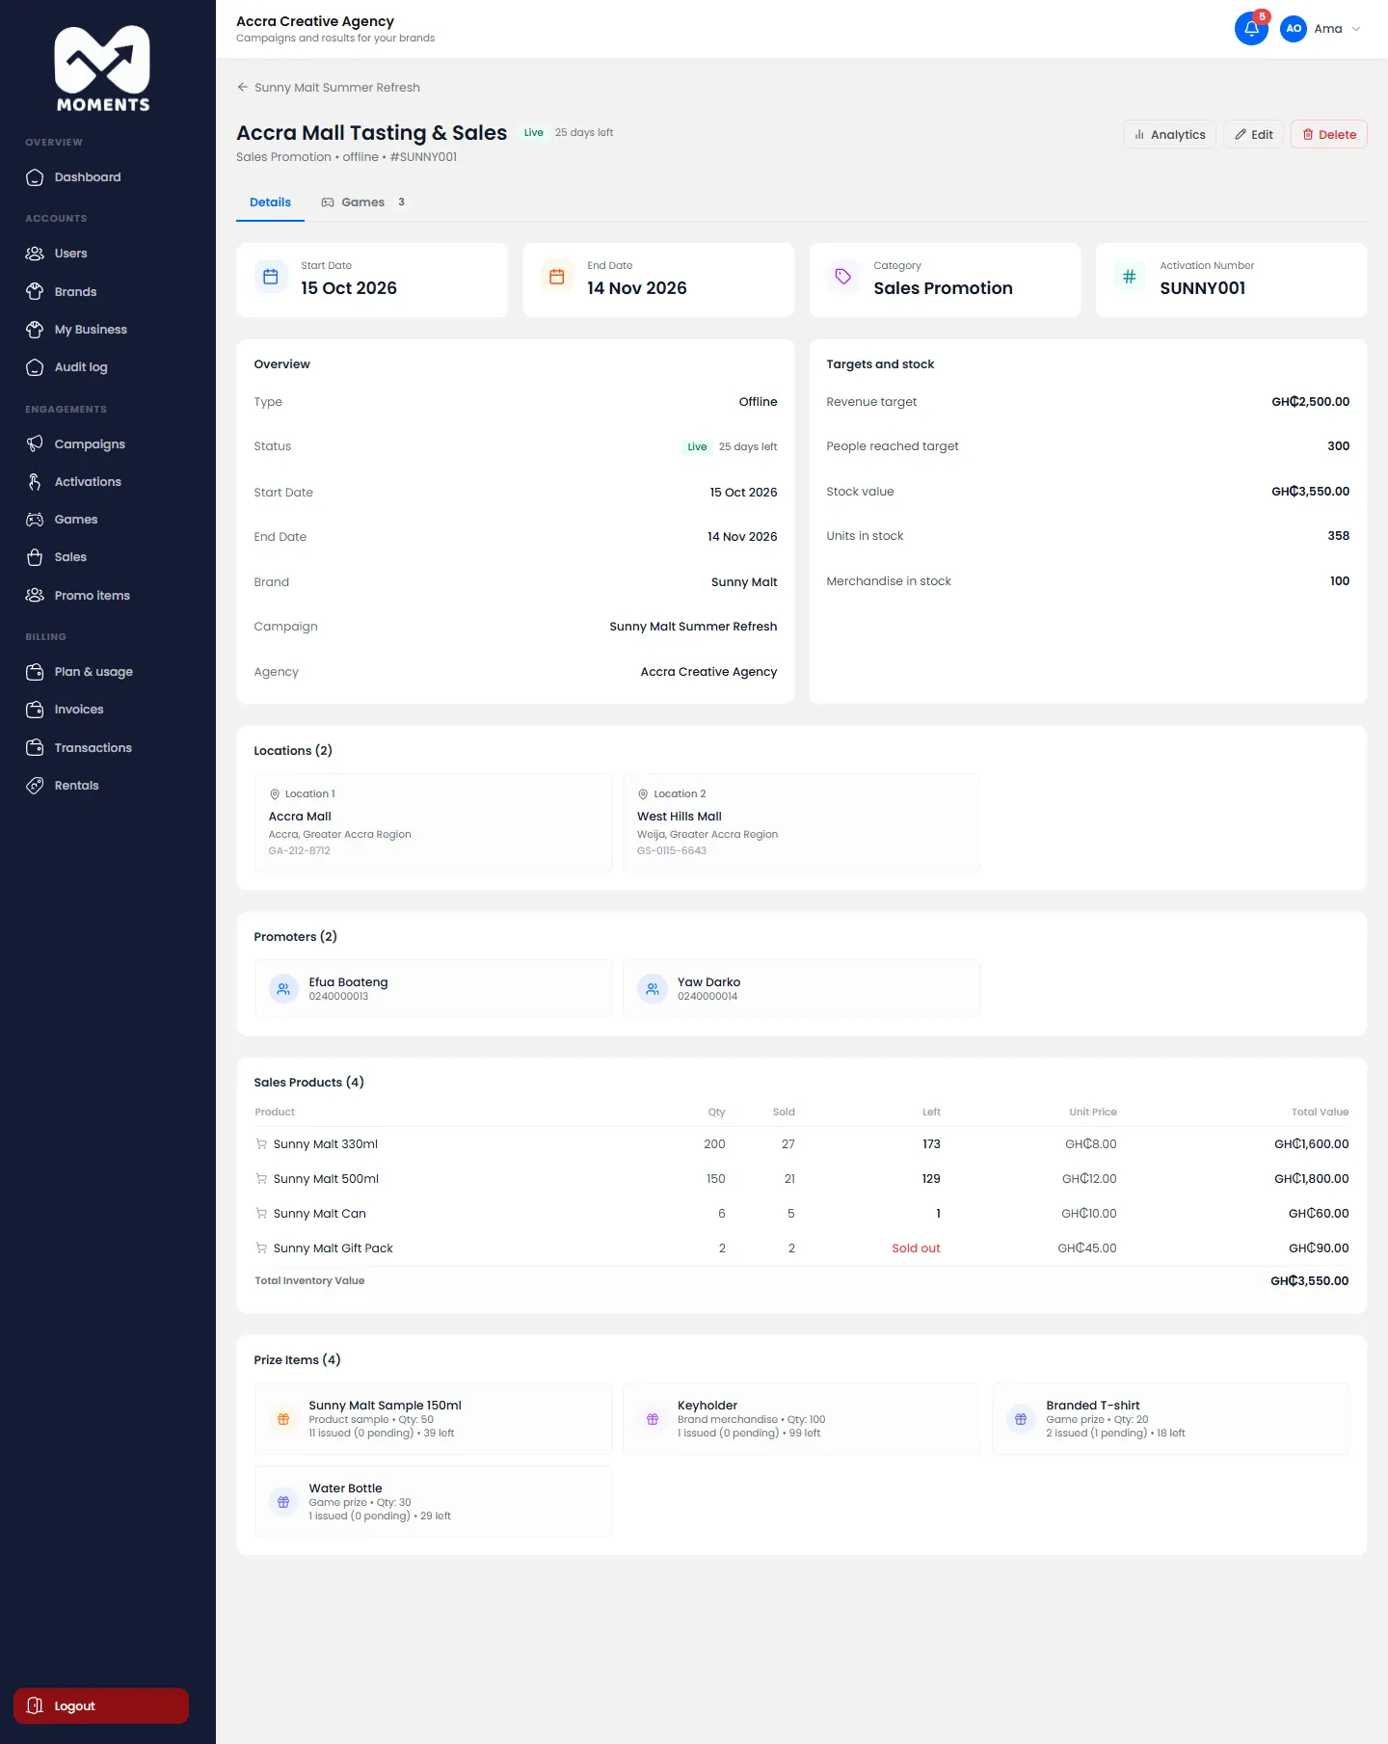Click the Activations sidebar icon
Image resolution: width=1388 pixels, height=1744 pixels.
(35, 482)
